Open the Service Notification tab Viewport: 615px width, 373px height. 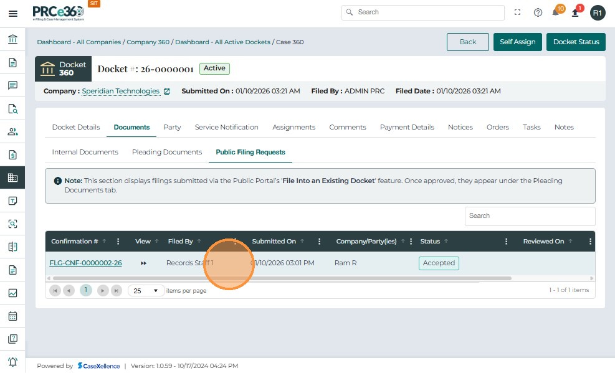pyautogui.click(x=227, y=127)
